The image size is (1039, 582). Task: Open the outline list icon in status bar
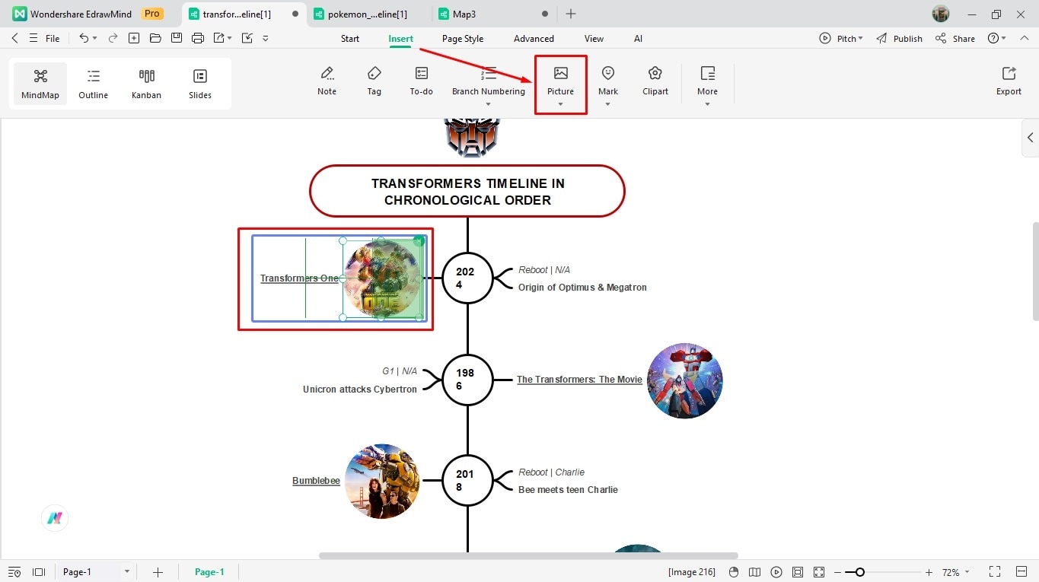coord(14,572)
